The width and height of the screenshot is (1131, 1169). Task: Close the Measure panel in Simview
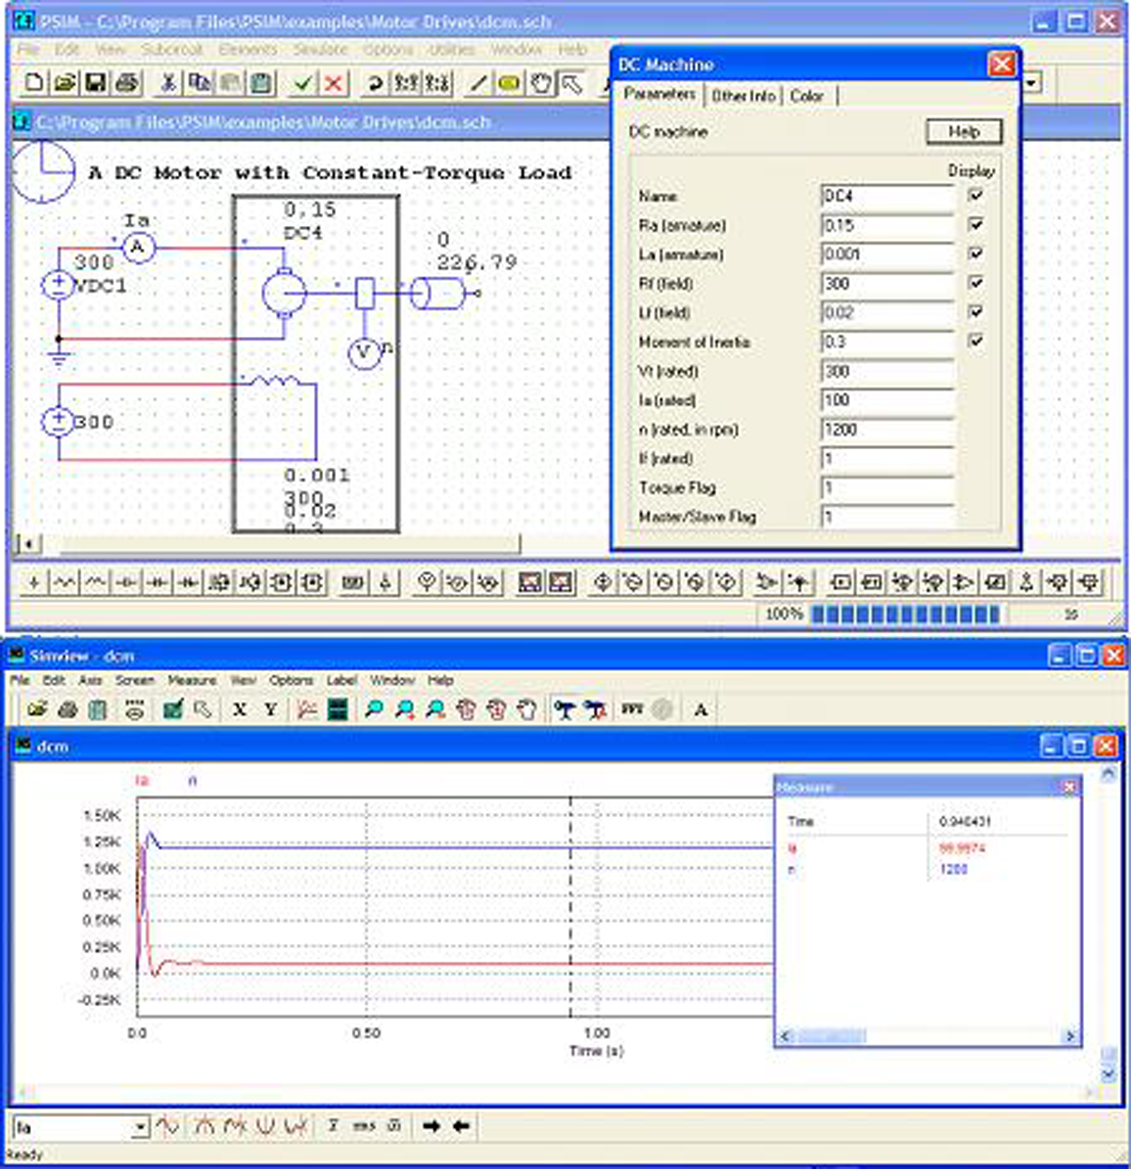click(x=1069, y=787)
